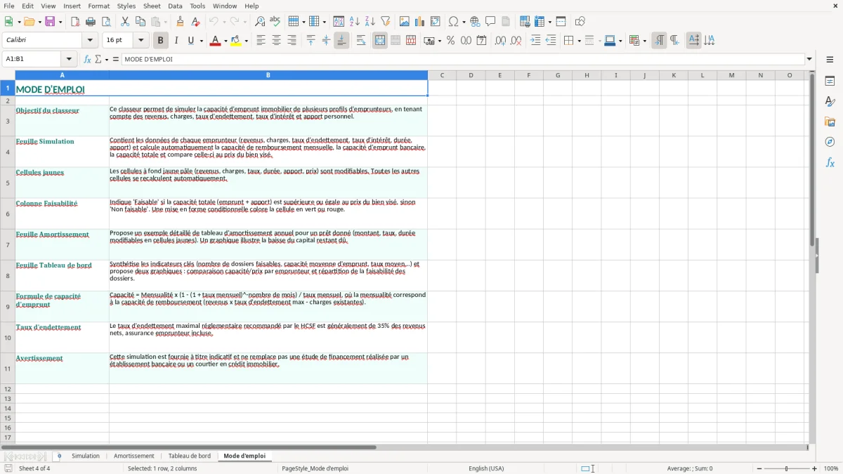
Task: Select row 7 header
Action: 8,244
